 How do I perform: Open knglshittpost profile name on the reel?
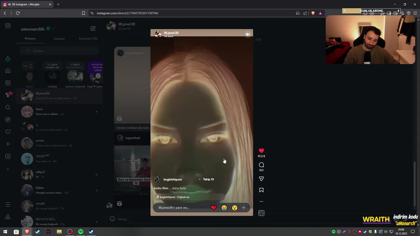point(173,180)
